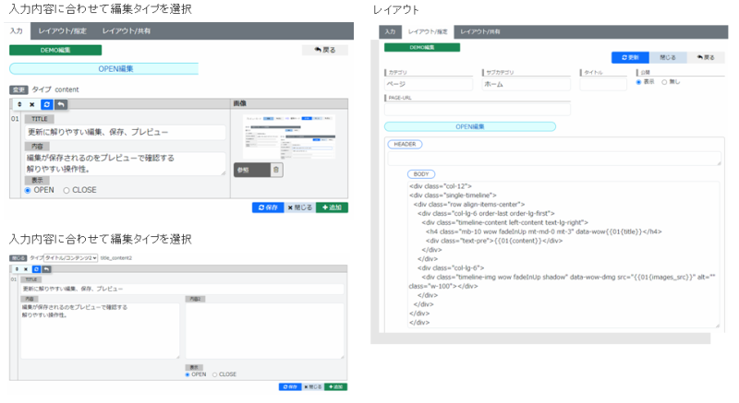The width and height of the screenshot is (739, 403).
Task: Select the CLOSE radio option in top editor
Action: tap(67, 190)
